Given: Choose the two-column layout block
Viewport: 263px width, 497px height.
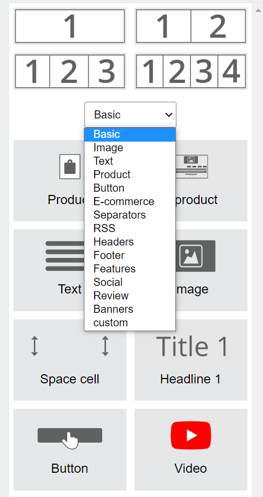Looking at the screenshot, I should pos(191,26).
